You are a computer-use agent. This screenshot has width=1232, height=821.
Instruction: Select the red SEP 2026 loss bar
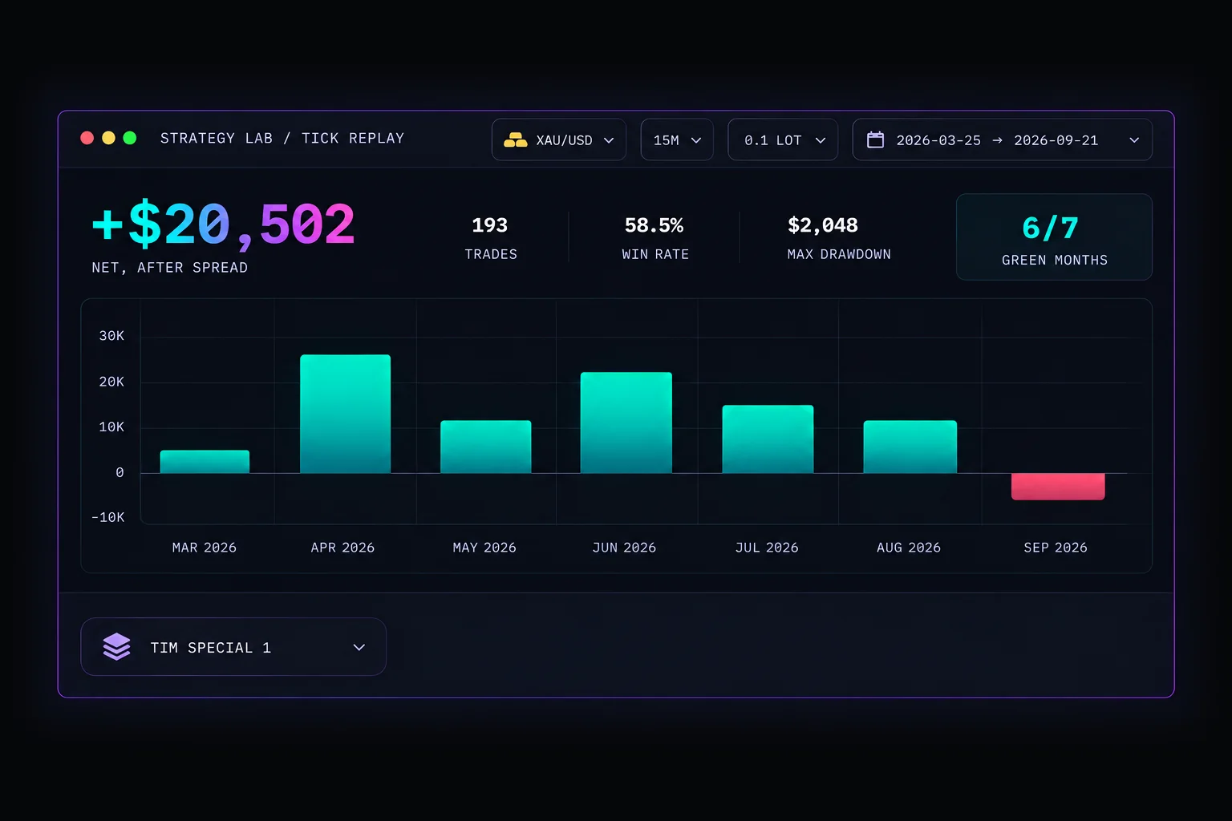tap(1058, 487)
